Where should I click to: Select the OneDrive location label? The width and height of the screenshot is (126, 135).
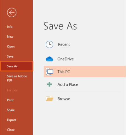point(66,59)
